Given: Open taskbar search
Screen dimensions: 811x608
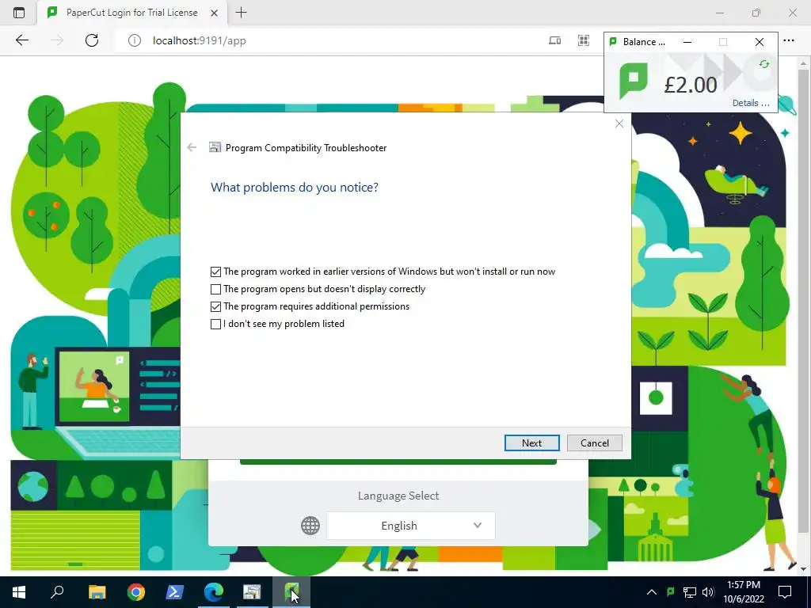Looking at the screenshot, I should pyautogui.click(x=57, y=592).
